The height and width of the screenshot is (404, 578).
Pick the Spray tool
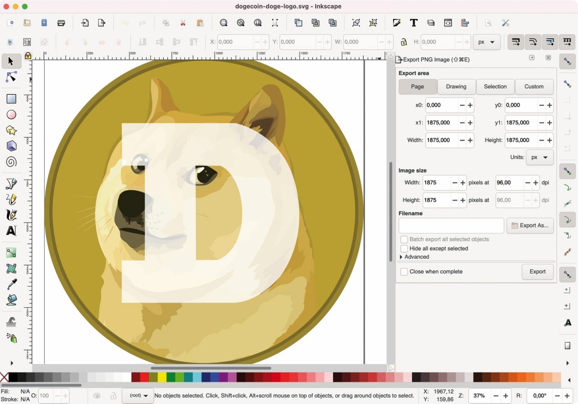(x=11, y=338)
